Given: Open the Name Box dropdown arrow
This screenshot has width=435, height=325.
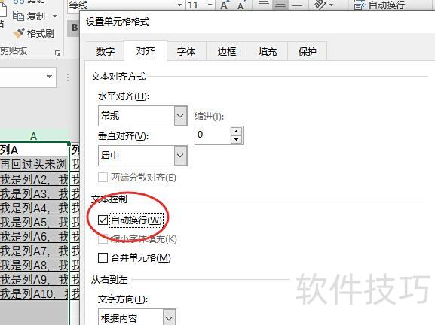Looking at the screenshot, I should point(50,77).
